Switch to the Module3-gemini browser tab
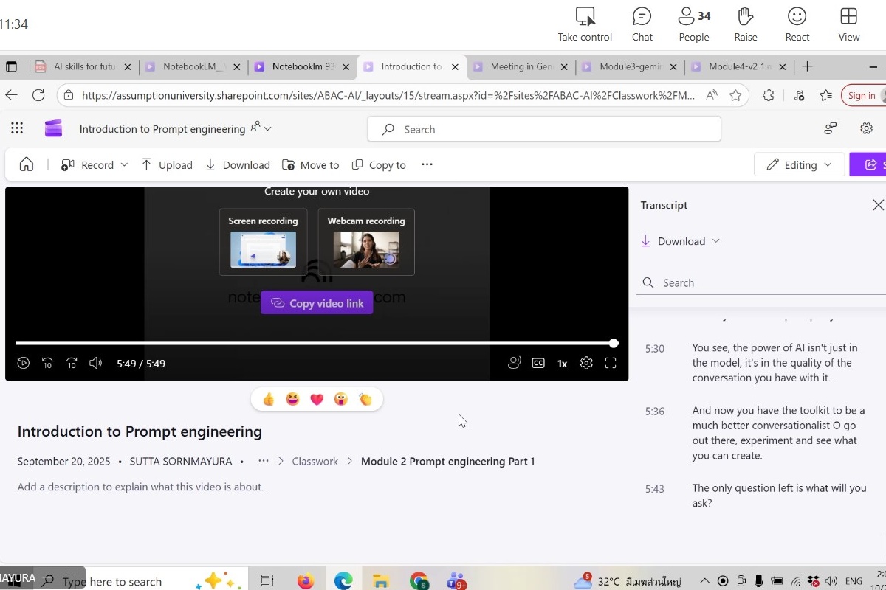The image size is (886, 590). [629, 66]
